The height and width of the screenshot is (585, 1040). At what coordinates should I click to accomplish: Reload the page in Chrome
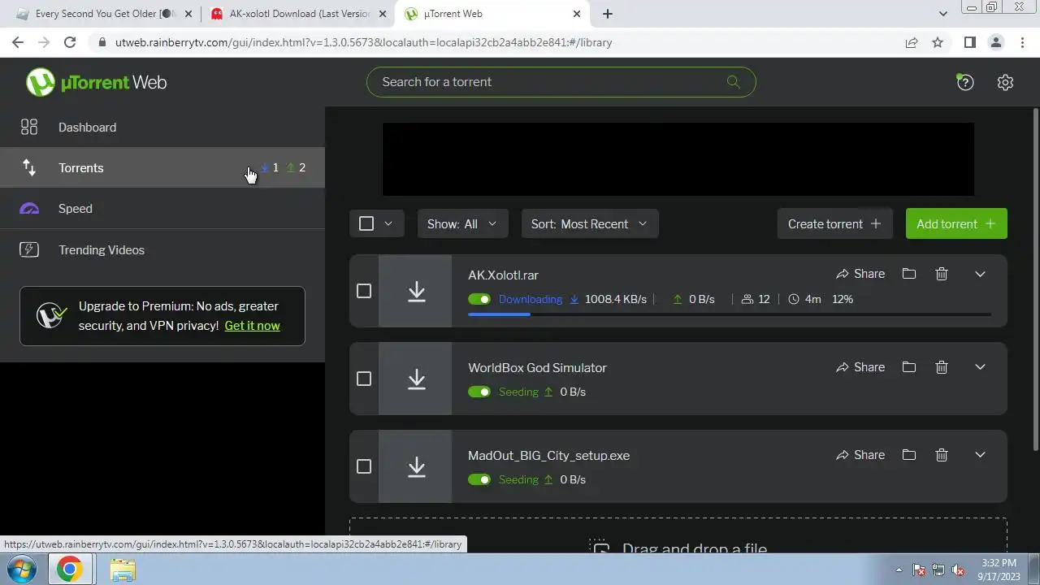(70, 42)
